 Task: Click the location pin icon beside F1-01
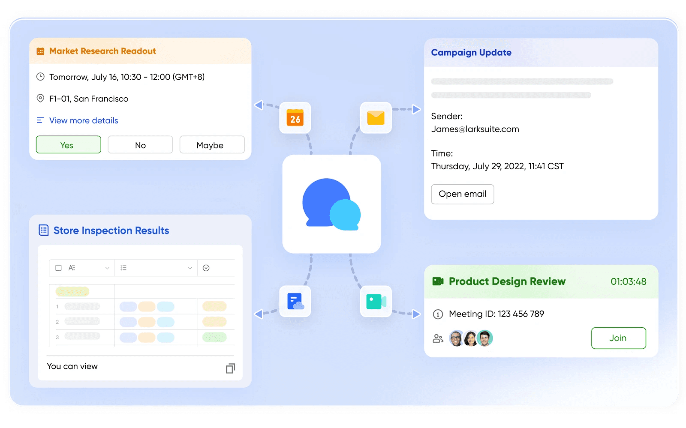40,99
